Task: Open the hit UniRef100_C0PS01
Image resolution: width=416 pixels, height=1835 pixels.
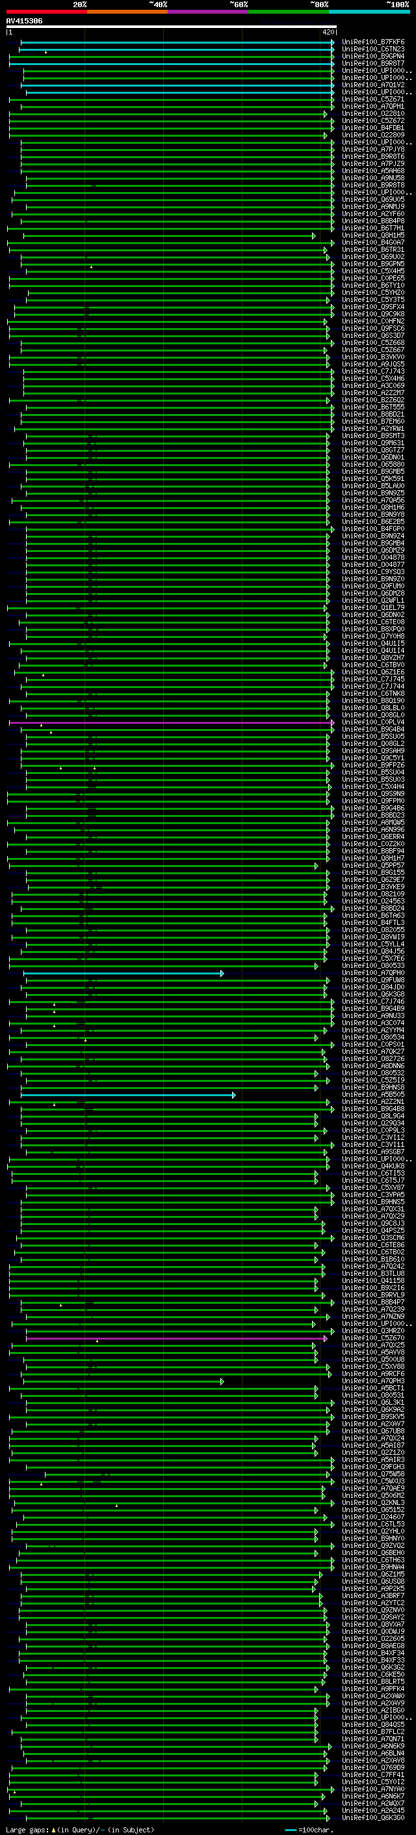Action: click(372, 1044)
